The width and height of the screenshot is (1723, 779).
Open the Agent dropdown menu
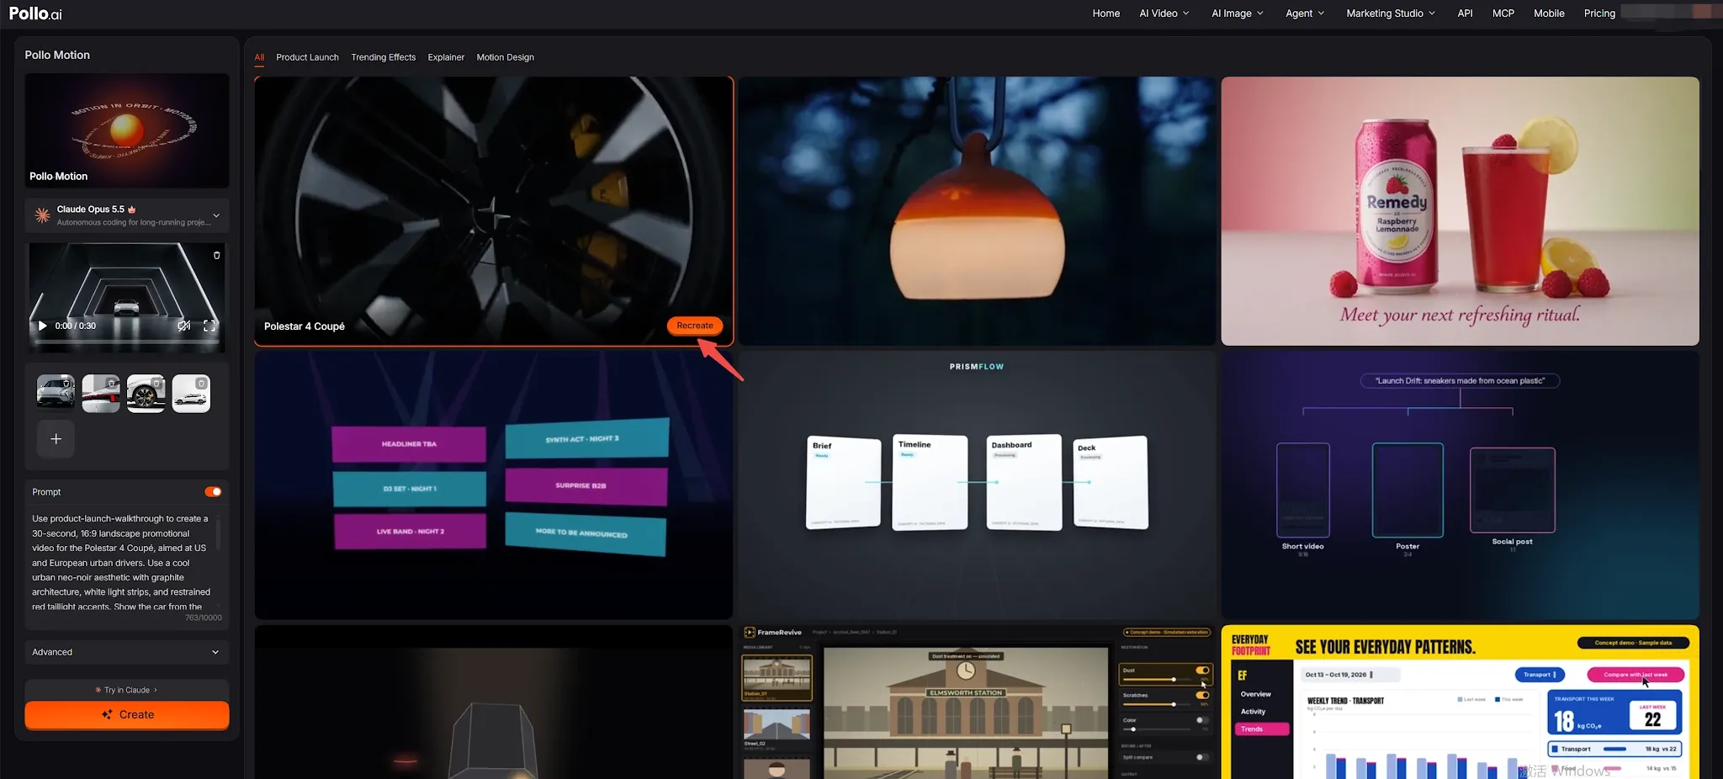pos(1305,13)
